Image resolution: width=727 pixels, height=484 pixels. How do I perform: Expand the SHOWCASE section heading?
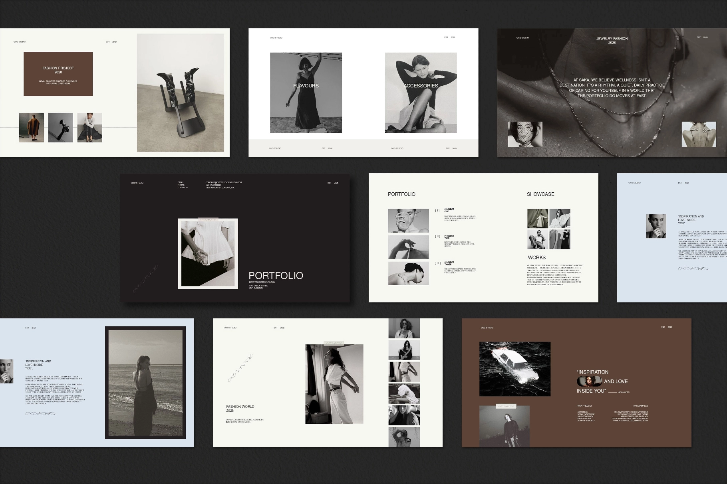(540, 194)
